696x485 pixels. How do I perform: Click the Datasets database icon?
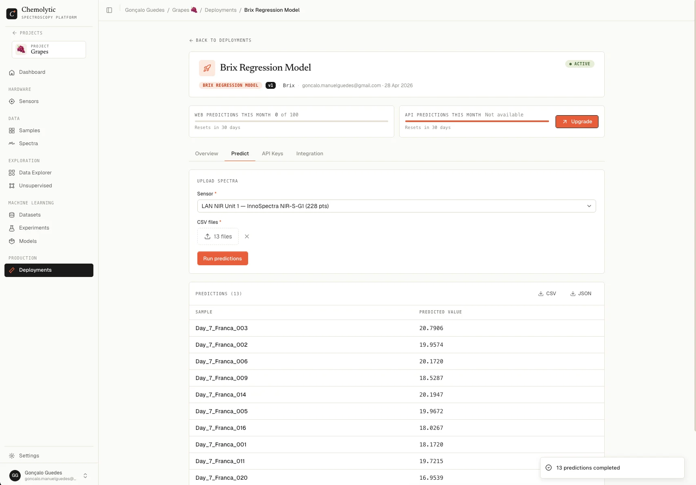12,215
